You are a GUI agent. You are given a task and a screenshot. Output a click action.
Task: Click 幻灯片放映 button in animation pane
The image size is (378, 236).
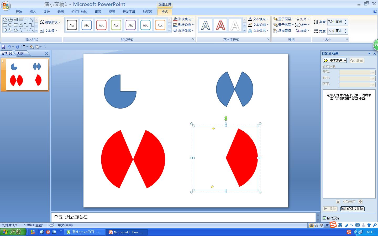[x=353, y=209]
